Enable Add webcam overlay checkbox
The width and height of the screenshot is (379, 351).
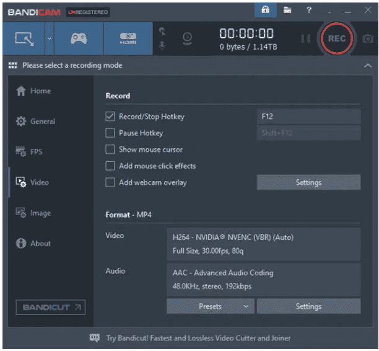pyautogui.click(x=110, y=182)
